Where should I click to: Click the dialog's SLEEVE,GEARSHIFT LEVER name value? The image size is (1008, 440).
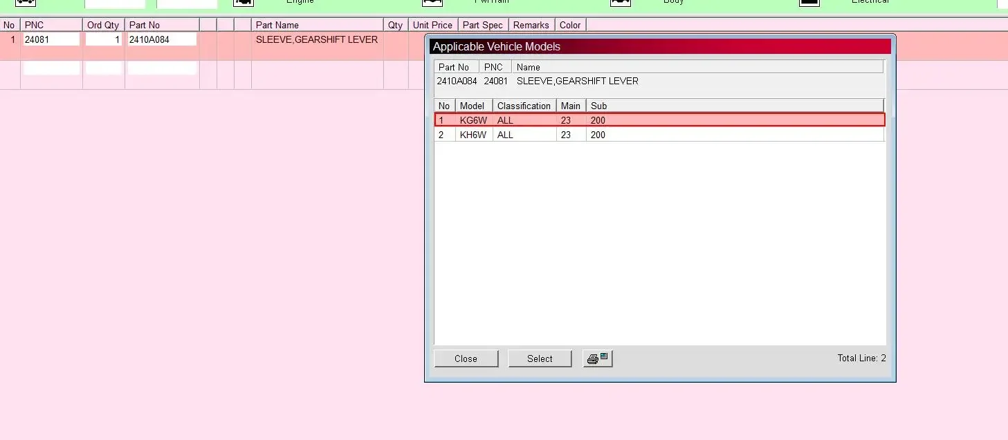coord(578,81)
